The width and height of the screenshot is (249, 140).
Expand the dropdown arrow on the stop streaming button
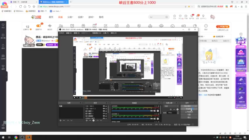(196, 106)
